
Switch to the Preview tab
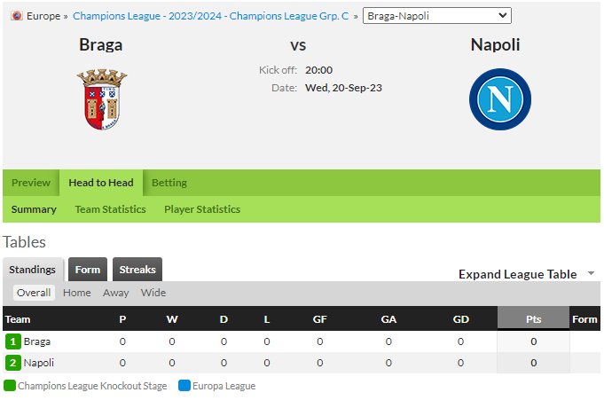(x=31, y=183)
